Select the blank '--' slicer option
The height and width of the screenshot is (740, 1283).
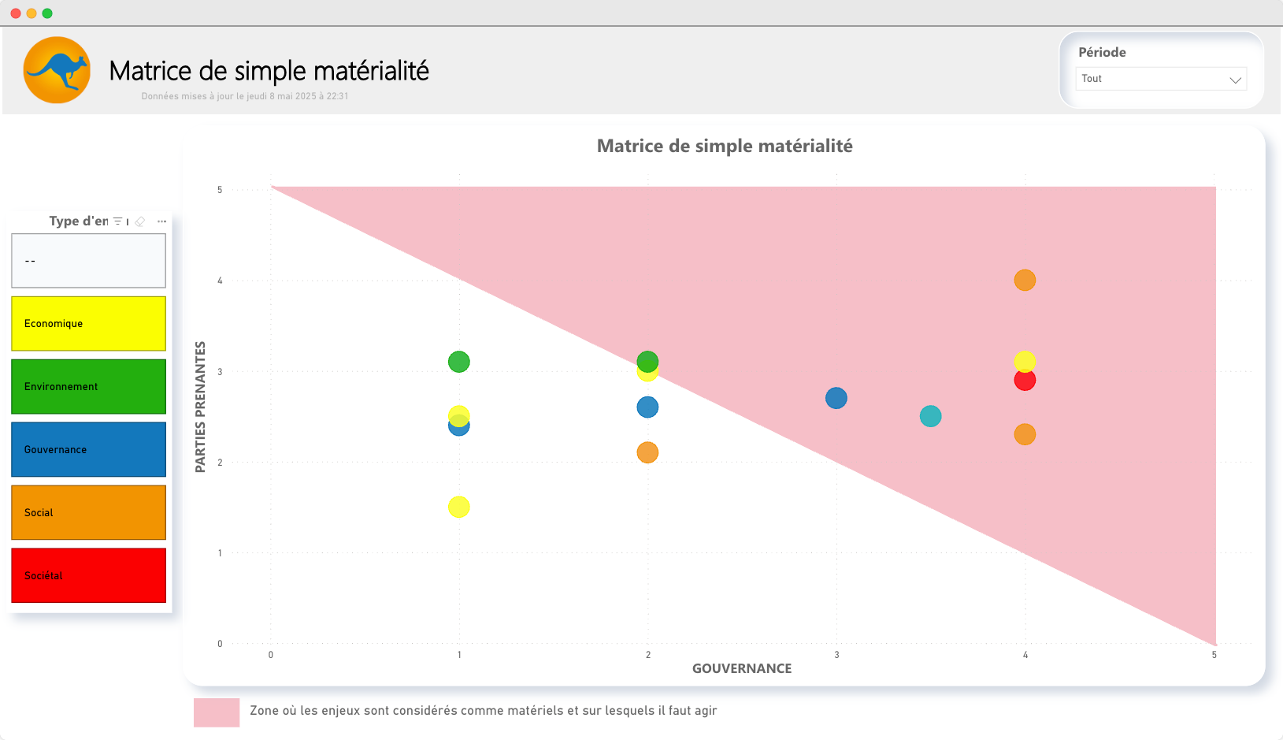pos(88,261)
